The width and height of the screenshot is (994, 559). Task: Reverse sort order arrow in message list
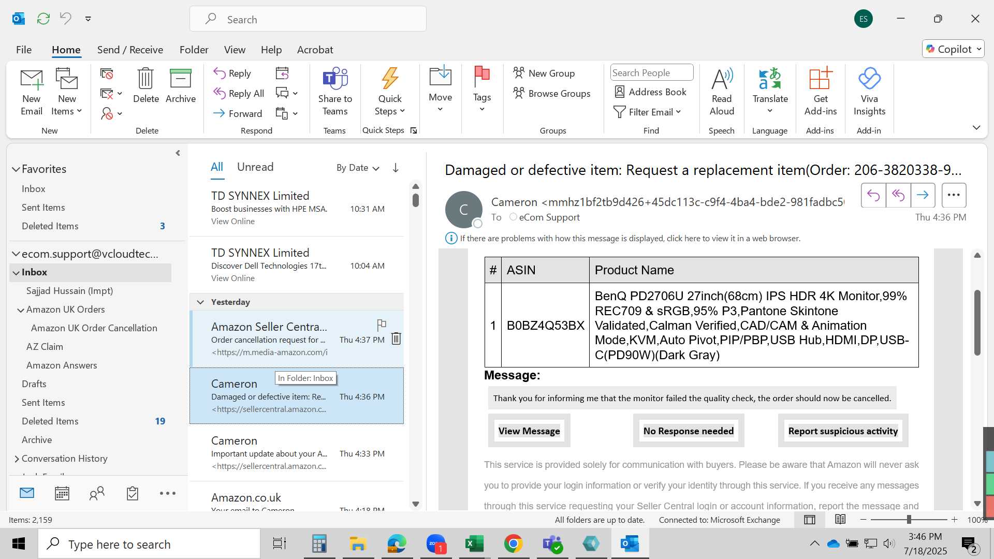(396, 168)
